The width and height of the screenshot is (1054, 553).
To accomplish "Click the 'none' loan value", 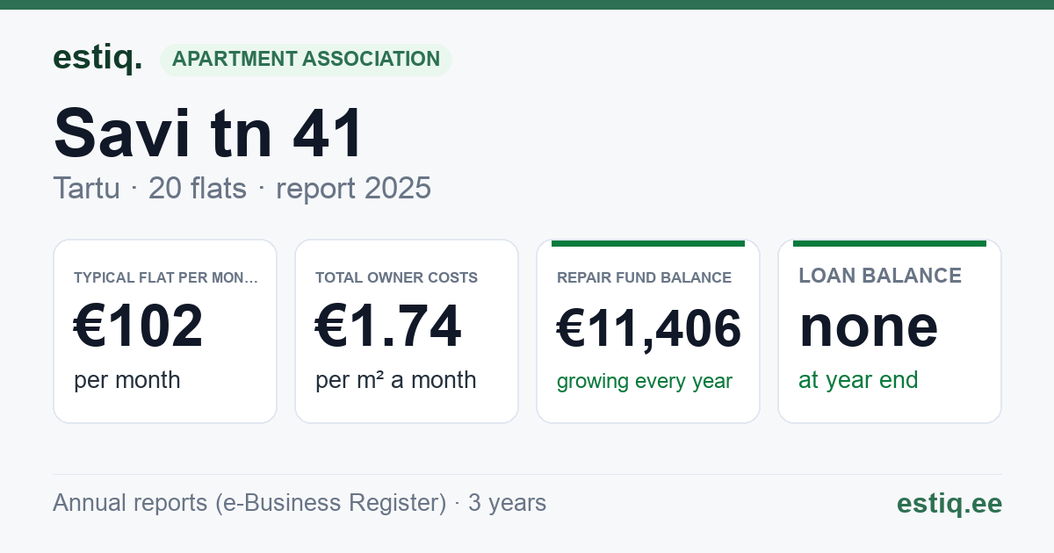I will point(869,327).
